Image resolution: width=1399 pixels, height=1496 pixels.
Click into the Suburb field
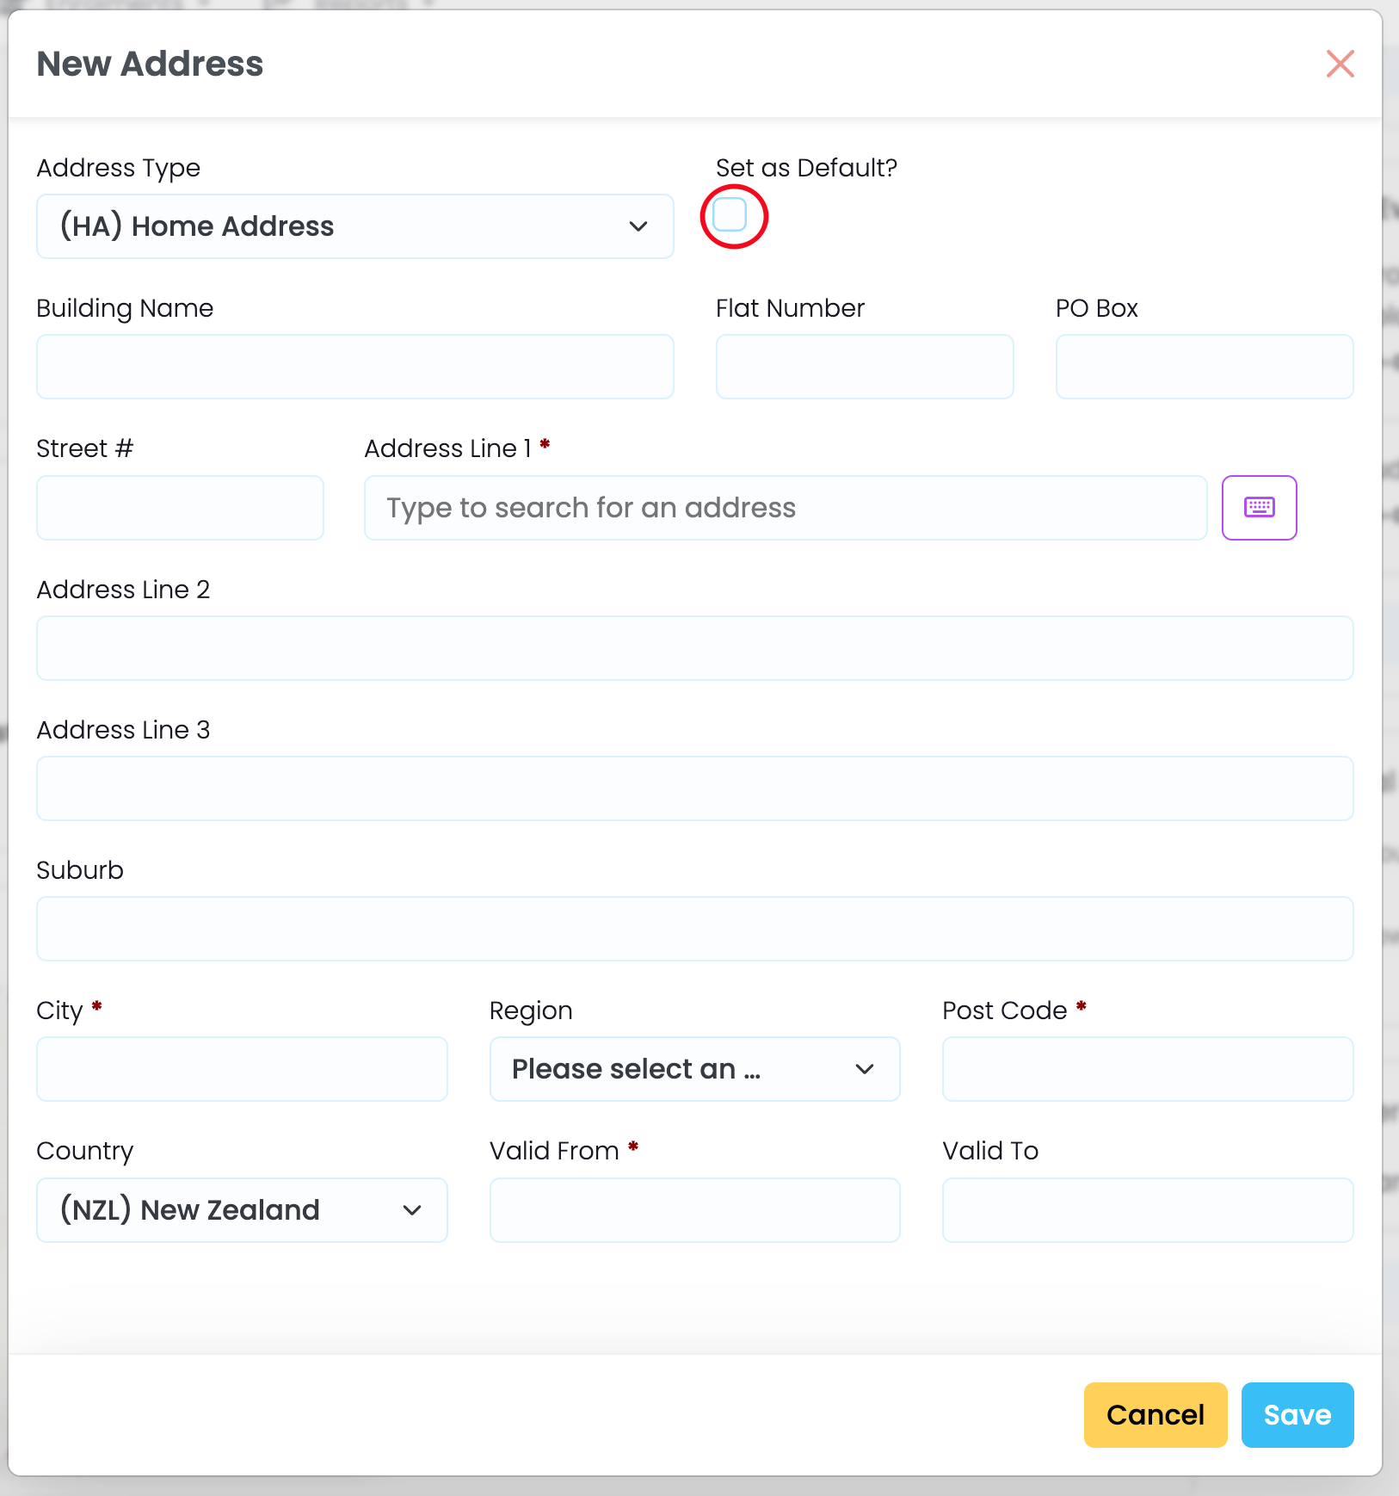coord(694,929)
